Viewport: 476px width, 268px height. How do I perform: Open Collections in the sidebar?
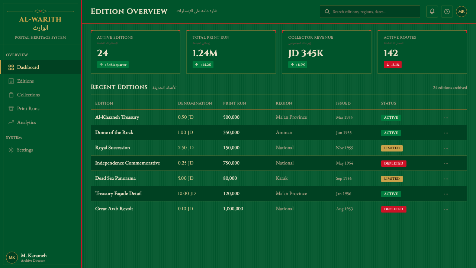tap(41, 95)
